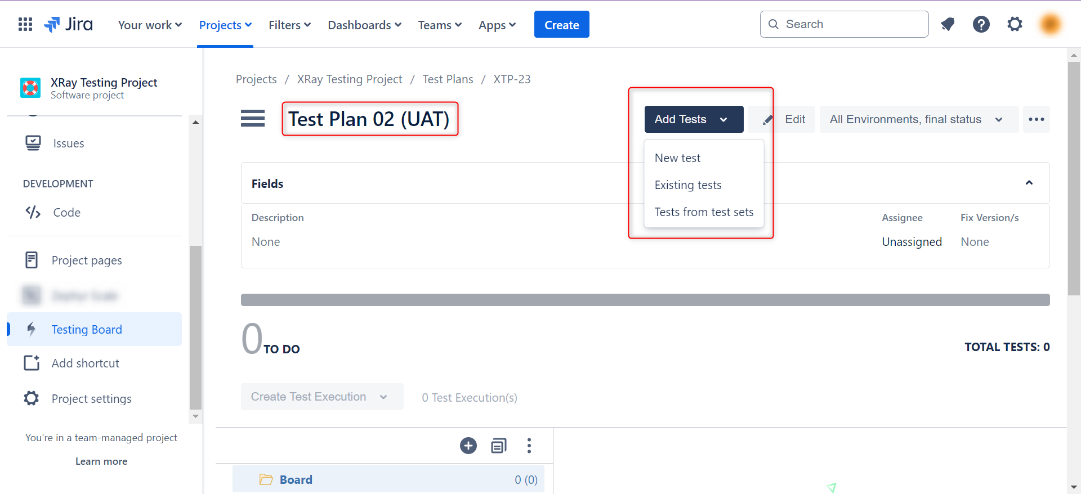Image resolution: width=1081 pixels, height=494 pixels.
Task: Click the Search input field
Action: 850,24
